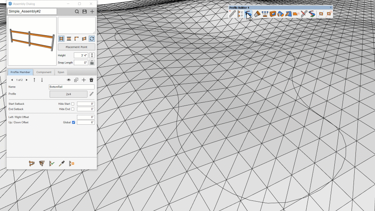375x211 pixels.
Task: Uncheck the Global offset checkbox
Action: [x=73, y=122]
